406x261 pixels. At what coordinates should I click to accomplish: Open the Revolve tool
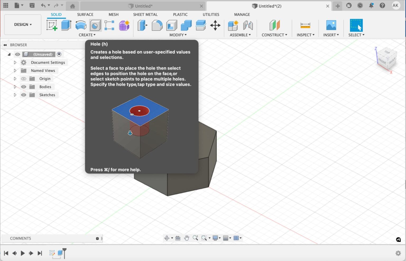81,25
